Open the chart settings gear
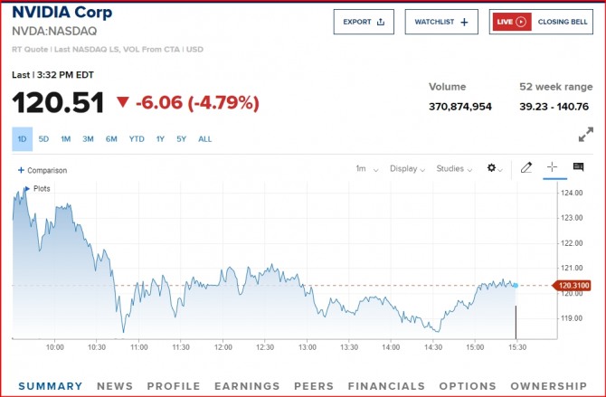606x397 pixels. tap(494, 168)
